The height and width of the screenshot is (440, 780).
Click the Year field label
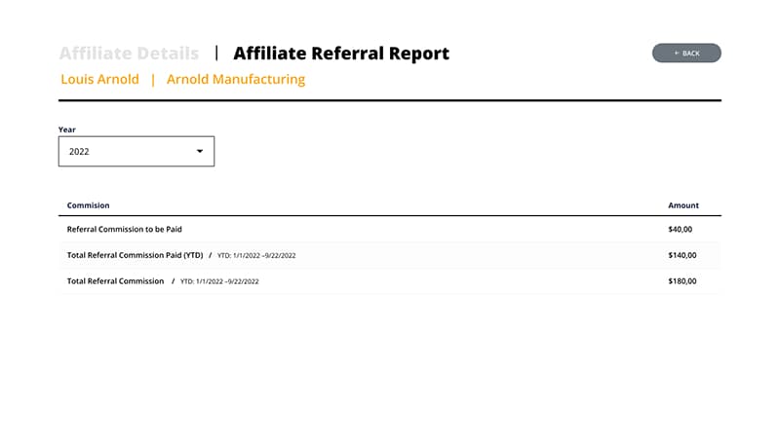[x=67, y=129]
